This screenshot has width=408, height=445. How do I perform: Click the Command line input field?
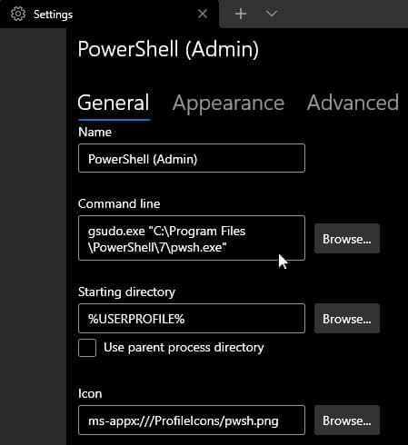192,238
